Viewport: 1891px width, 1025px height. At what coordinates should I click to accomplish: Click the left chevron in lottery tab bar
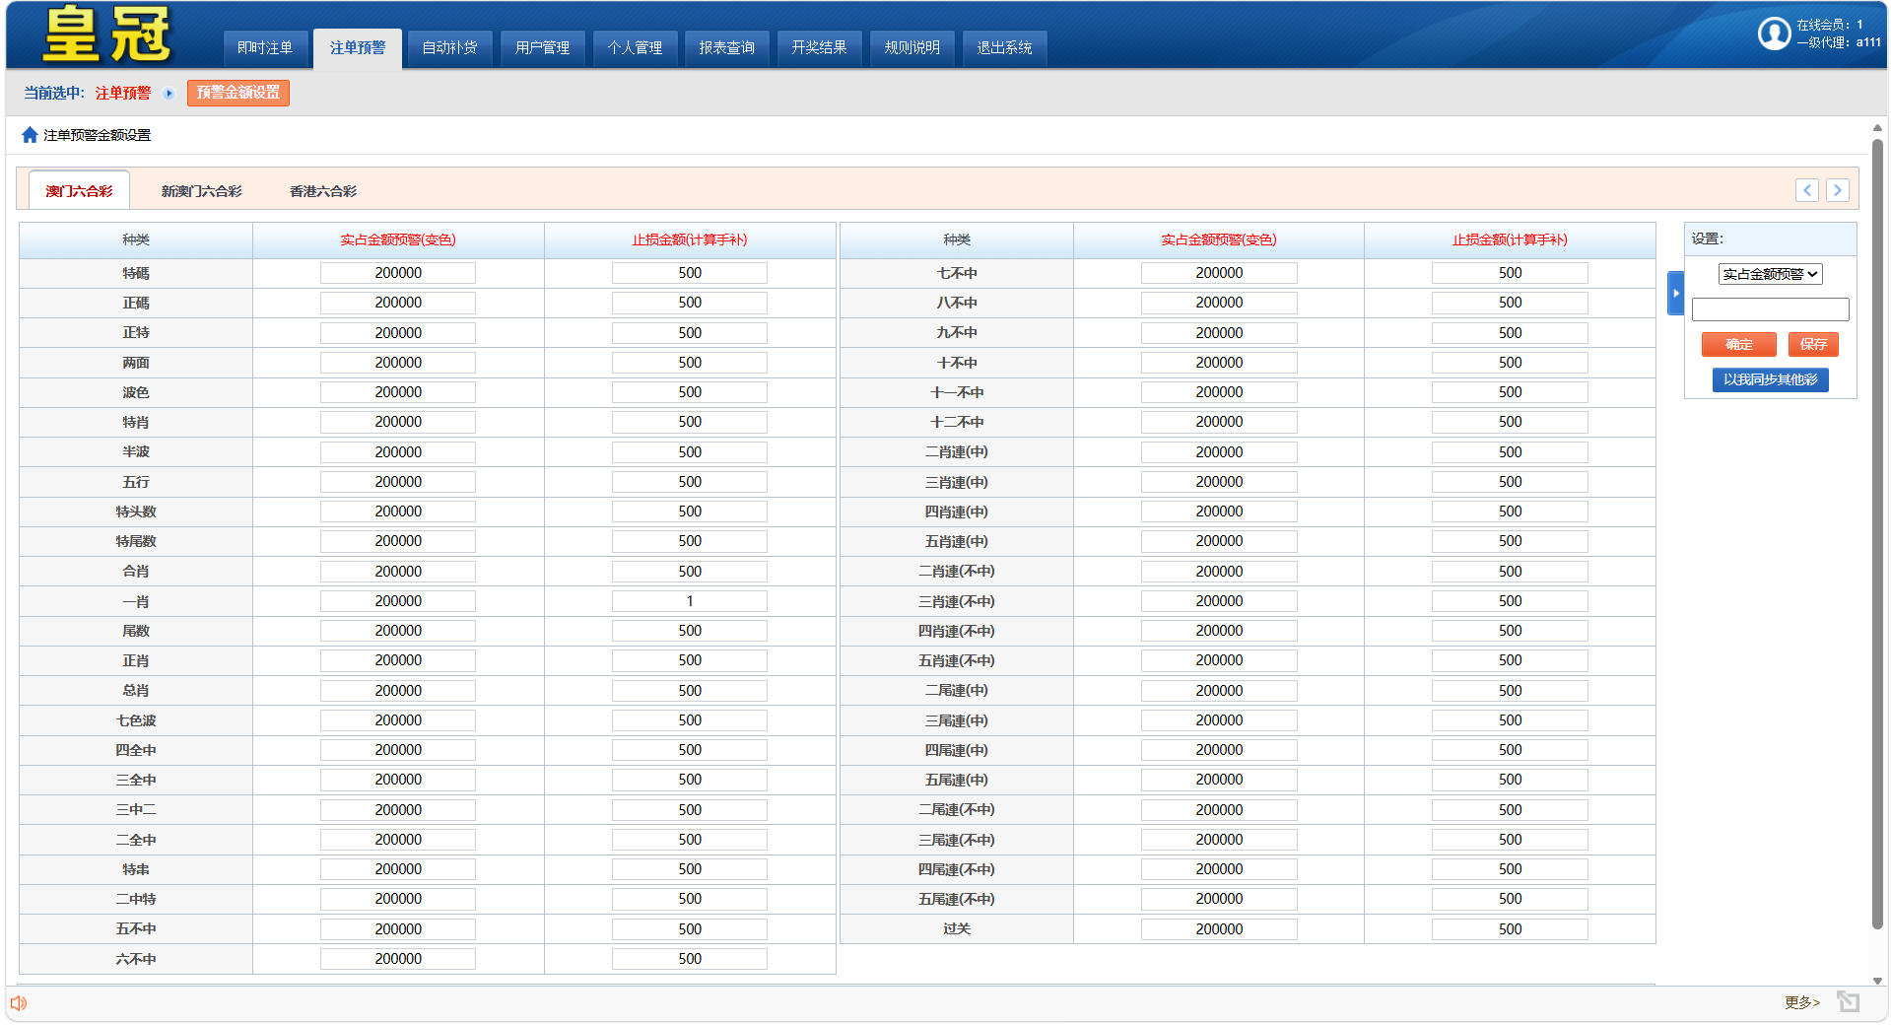click(x=1806, y=190)
